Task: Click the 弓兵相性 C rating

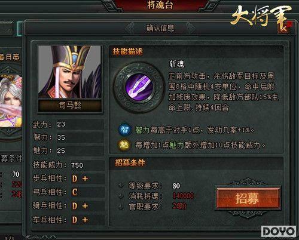Action: [75, 192]
